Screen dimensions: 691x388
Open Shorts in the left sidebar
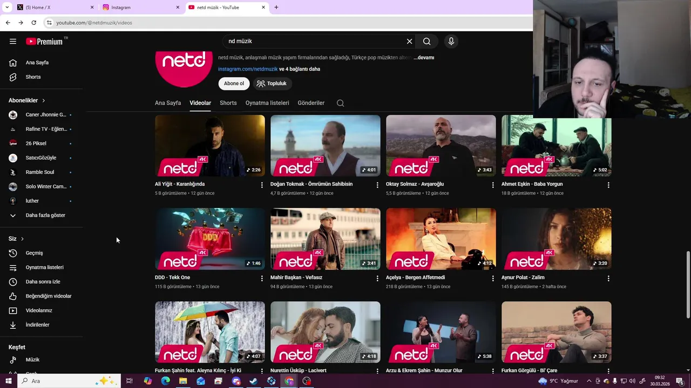click(x=41, y=77)
